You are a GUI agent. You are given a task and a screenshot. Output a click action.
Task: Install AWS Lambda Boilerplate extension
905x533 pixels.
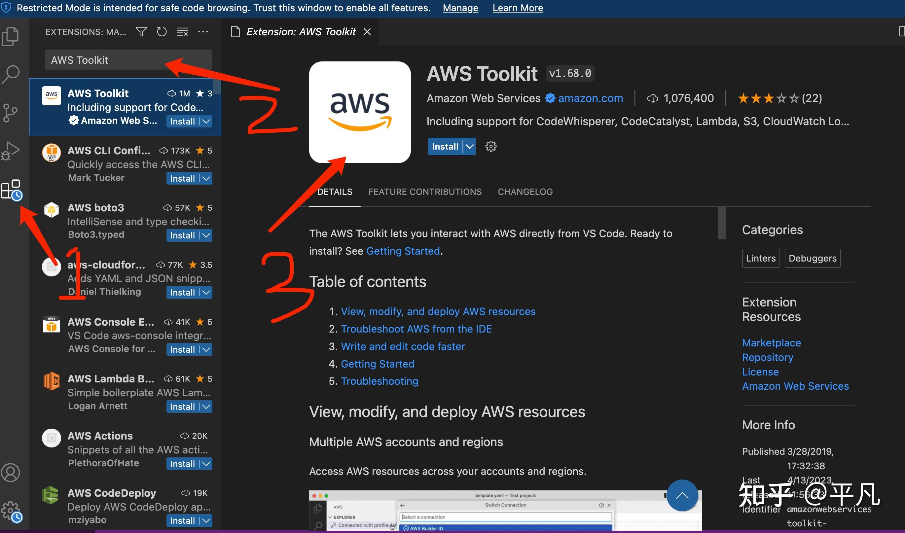point(182,407)
